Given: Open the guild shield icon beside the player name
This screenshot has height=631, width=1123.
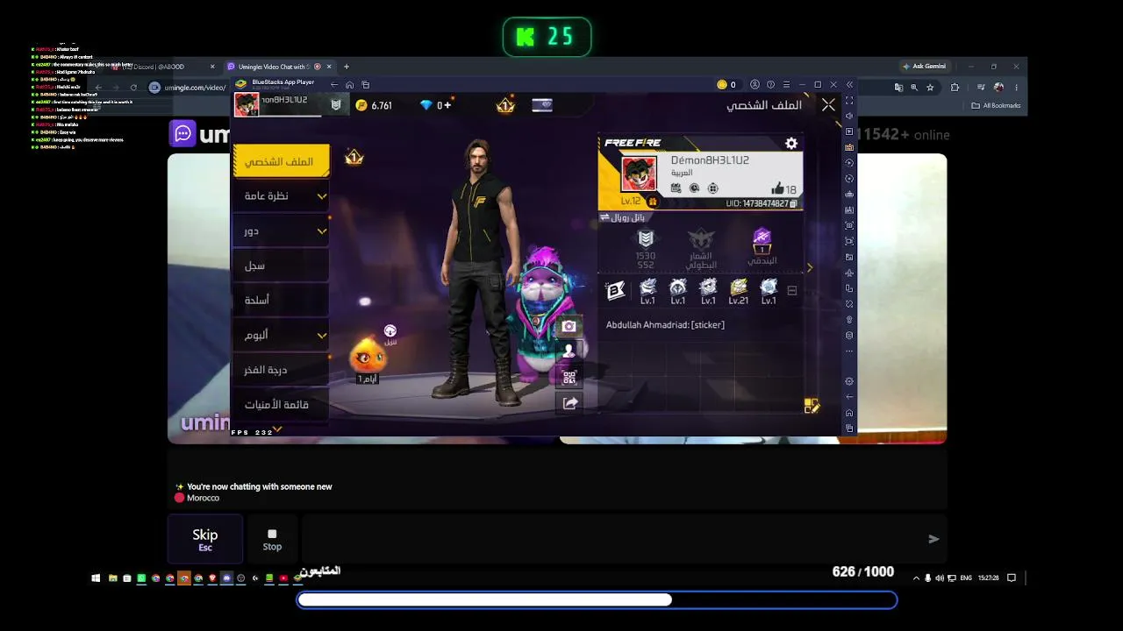Looking at the screenshot, I should coord(336,105).
